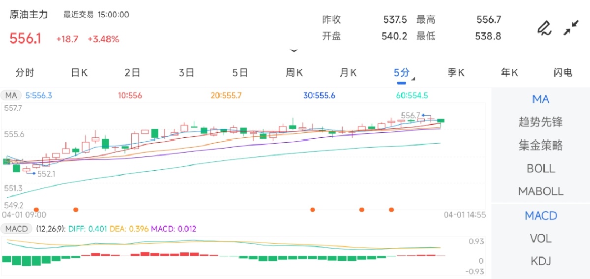Click the DEA: 0.396 readout
Image resolution: width=590 pixels, height=279 pixels.
coord(130,229)
